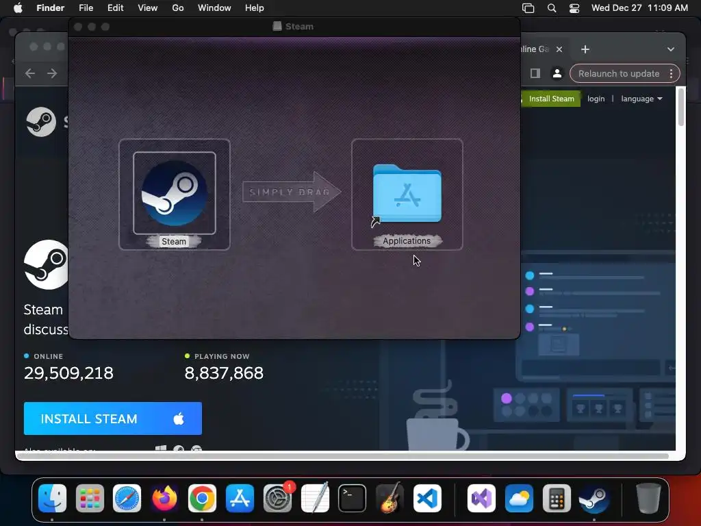Click the Steam logo on the web page header
The image size is (701, 526).
pos(41,122)
